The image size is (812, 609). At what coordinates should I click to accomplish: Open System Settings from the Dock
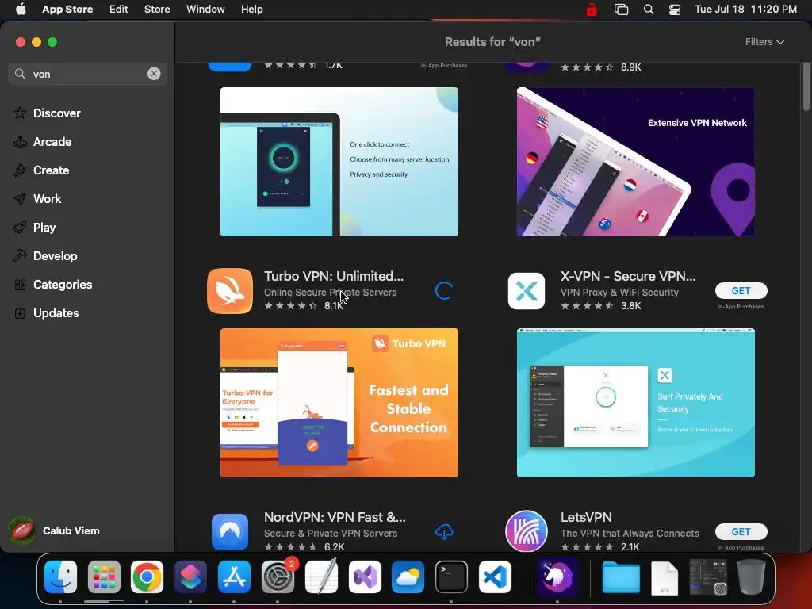(x=278, y=577)
